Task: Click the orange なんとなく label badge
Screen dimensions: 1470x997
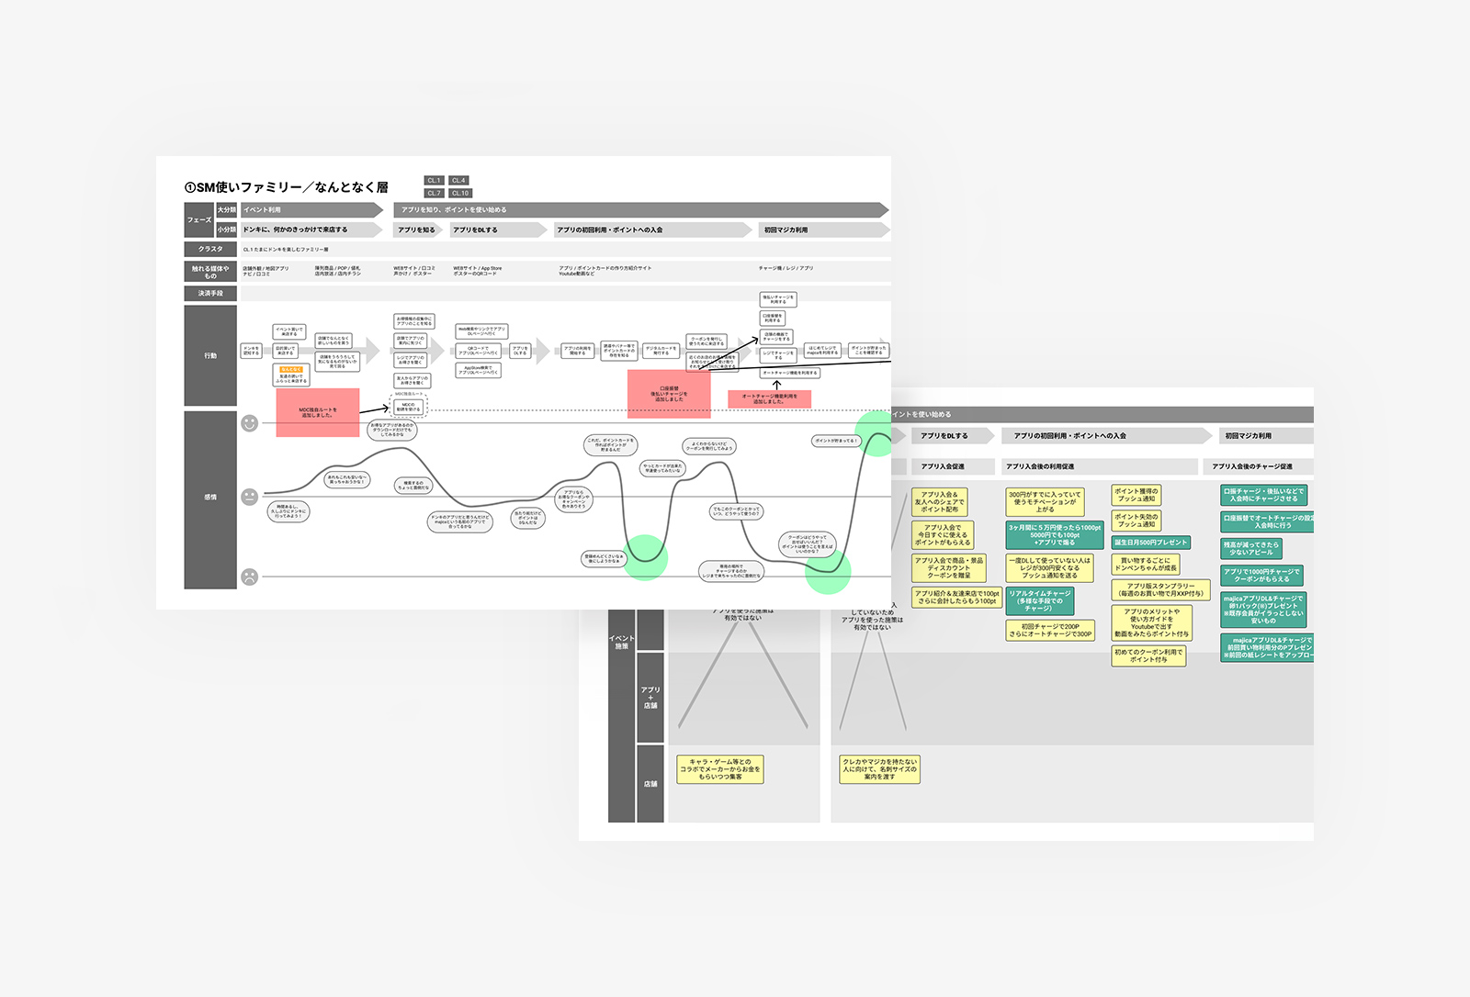Action: click(291, 369)
